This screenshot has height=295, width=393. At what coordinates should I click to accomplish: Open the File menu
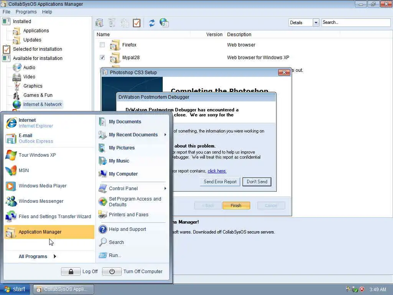[7, 12]
